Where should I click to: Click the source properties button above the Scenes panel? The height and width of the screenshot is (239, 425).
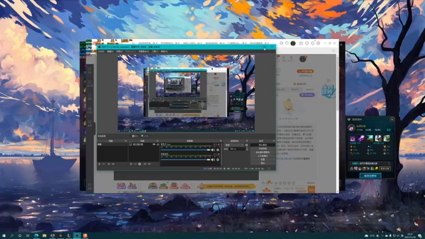[x=135, y=136]
